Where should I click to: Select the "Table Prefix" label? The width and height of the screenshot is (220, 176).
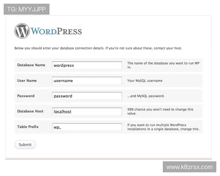[x=28, y=127]
